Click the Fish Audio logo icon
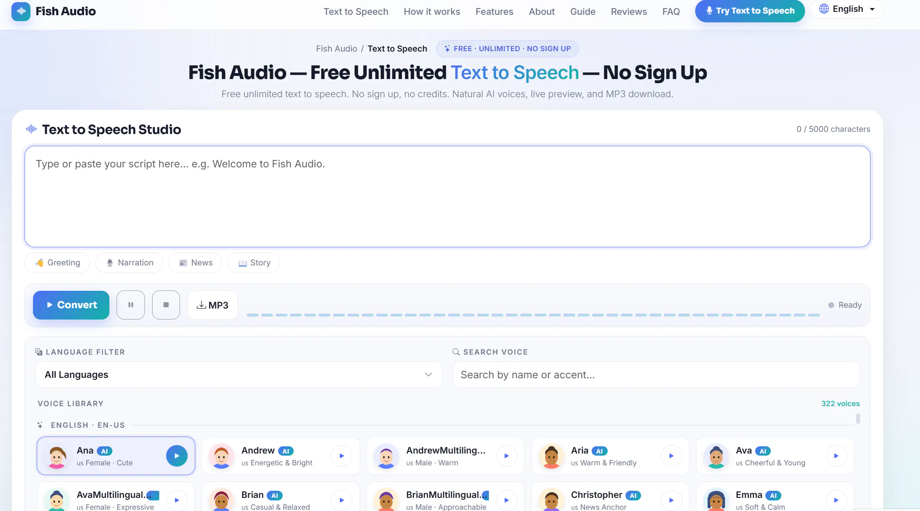This screenshot has width=920, height=511. tap(21, 11)
